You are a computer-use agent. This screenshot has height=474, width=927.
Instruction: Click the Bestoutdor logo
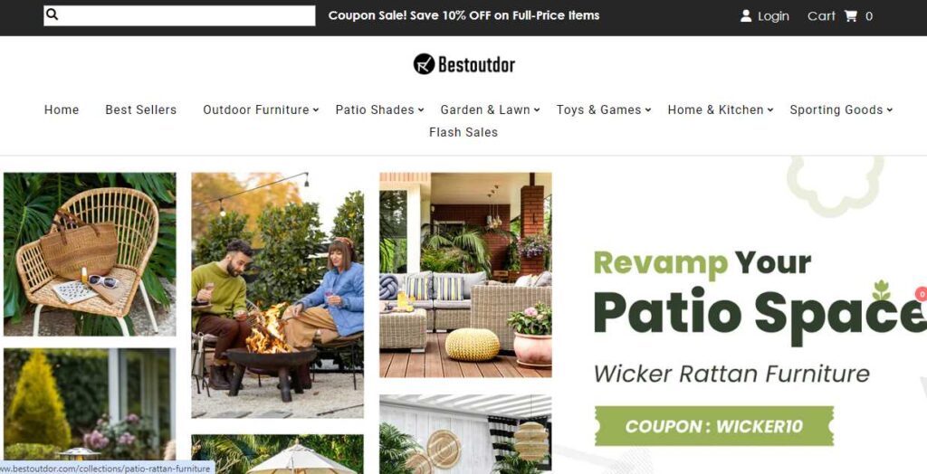[464, 64]
